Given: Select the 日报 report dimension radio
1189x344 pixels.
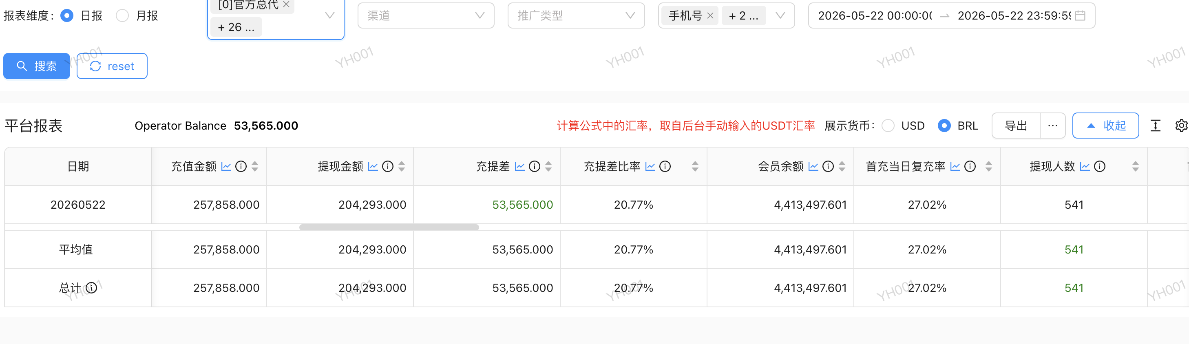Looking at the screenshot, I should [x=67, y=15].
